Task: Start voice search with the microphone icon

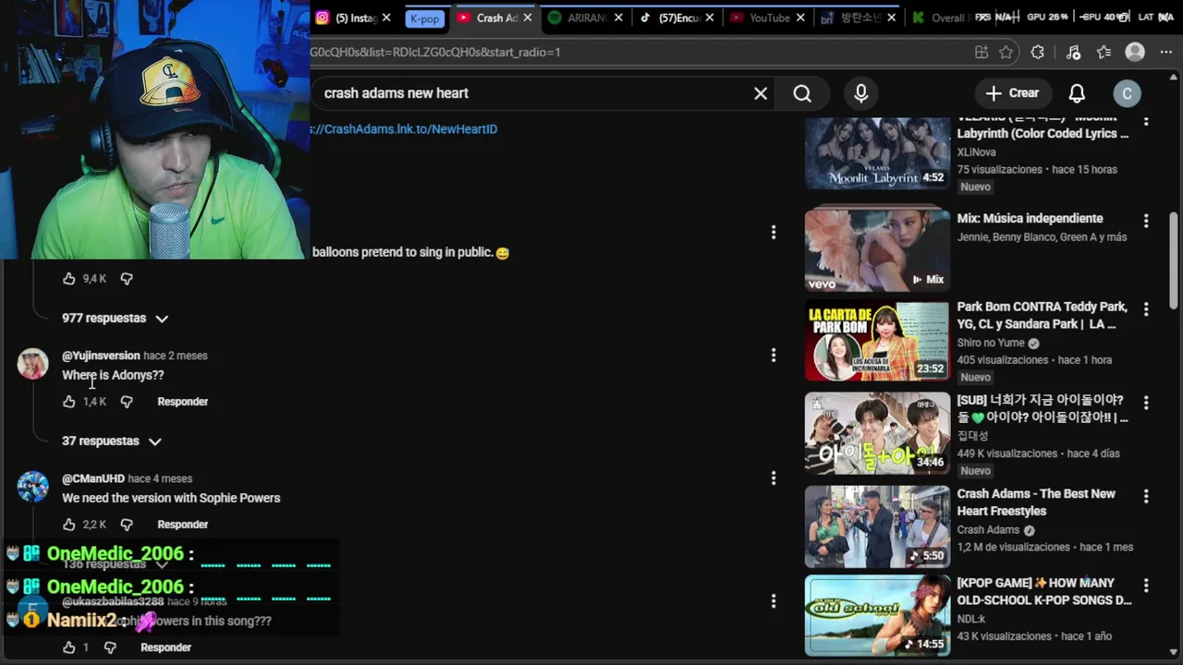Action: coord(861,93)
